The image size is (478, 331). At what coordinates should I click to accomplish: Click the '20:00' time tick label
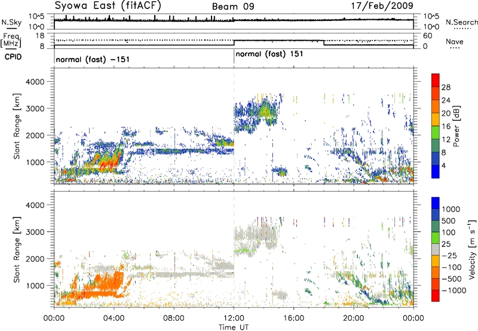(354, 318)
